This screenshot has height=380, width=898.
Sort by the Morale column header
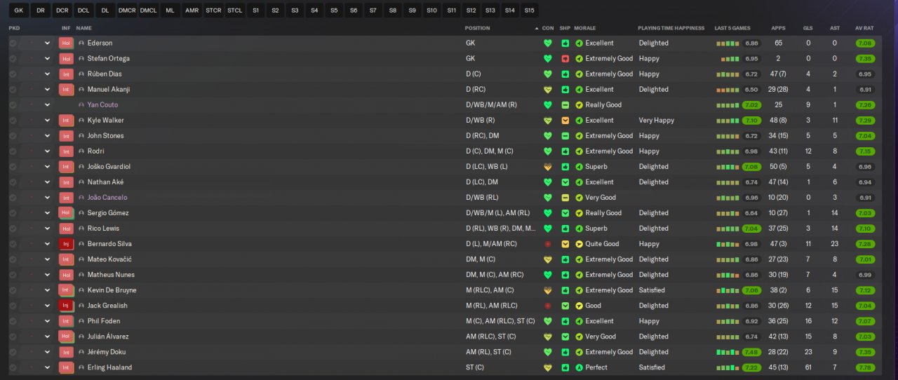(x=584, y=28)
